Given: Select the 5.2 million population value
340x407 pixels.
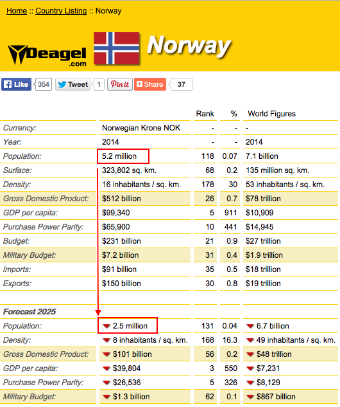Looking at the screenshot, I should pyautogui.click(x=119, y=156).
